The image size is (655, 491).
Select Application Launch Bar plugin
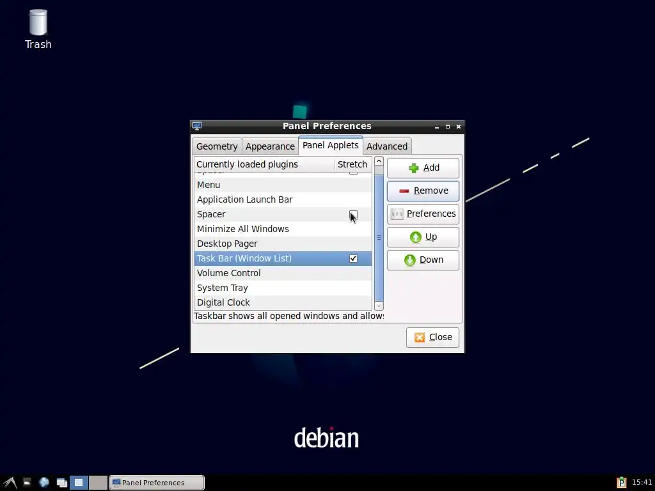coord(283,199)
